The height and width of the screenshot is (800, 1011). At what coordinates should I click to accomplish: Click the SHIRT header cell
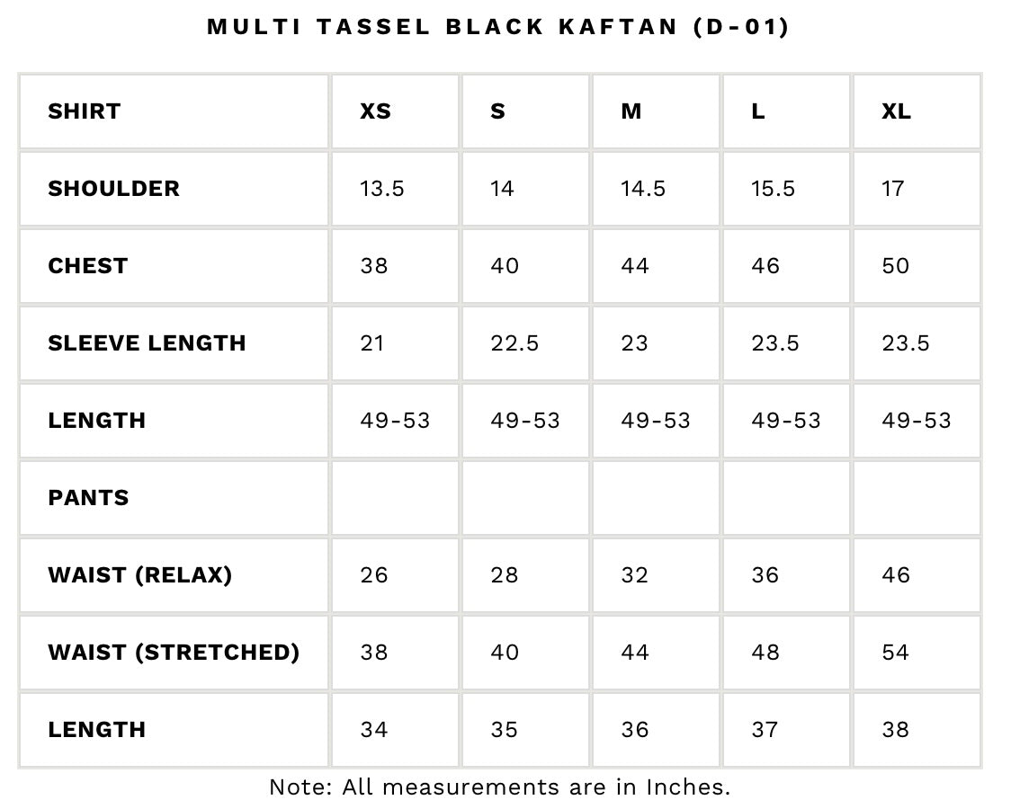[85, 111]
